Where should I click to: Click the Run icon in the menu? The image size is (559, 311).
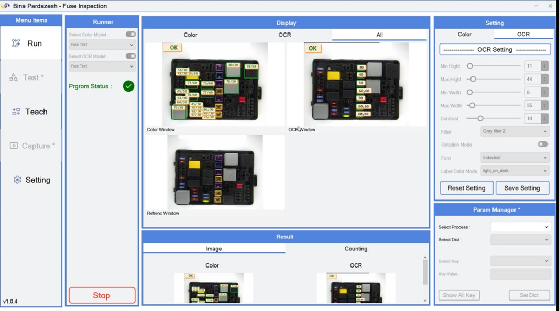pos(16,43)
